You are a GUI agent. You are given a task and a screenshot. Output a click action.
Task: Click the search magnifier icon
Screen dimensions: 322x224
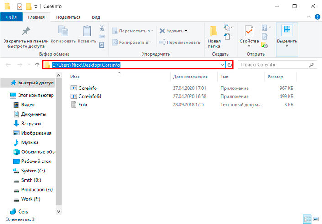pyautogui.click(x=311, y=65)
